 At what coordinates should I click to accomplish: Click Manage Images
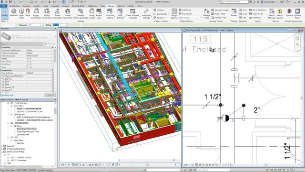click(x=220, y=10)
